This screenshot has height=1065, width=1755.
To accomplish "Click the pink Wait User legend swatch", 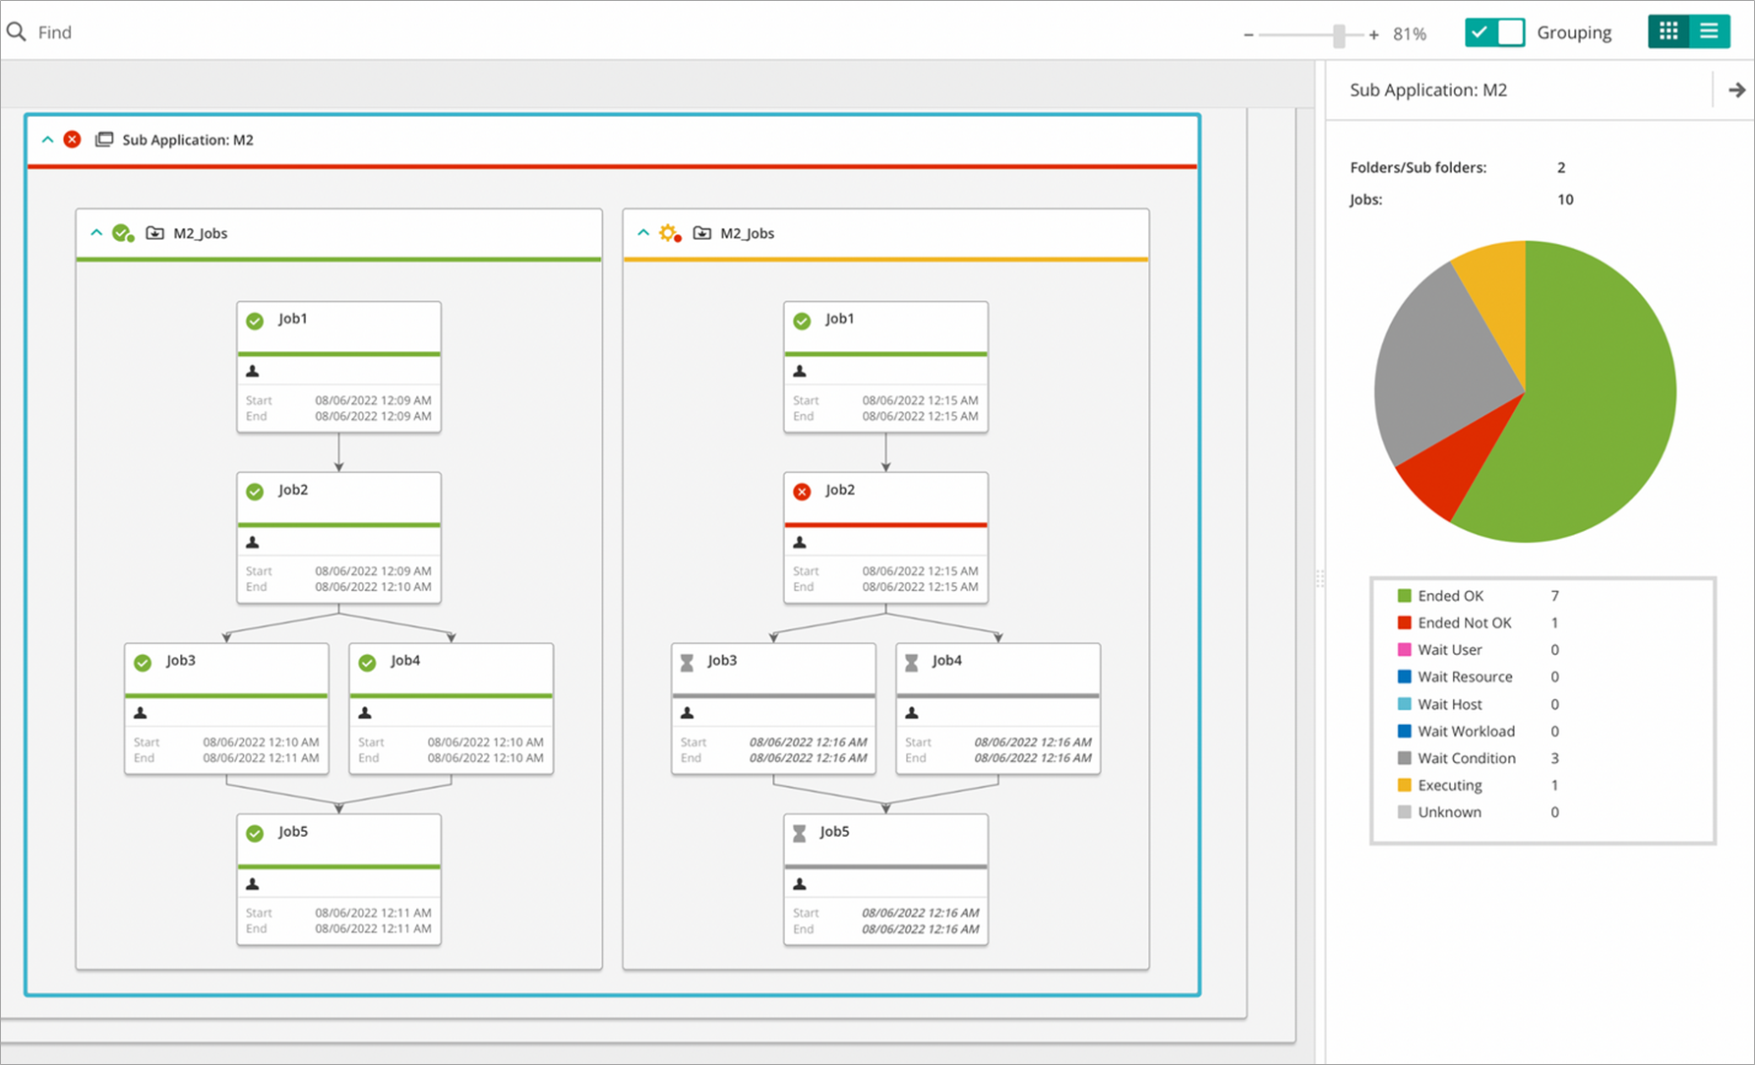I will 1405,650.
